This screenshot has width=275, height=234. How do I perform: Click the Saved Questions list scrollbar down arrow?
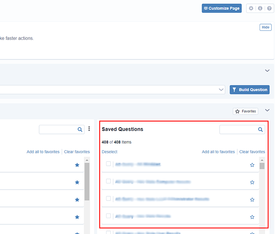pyautogui.click(x=262, y=231)
